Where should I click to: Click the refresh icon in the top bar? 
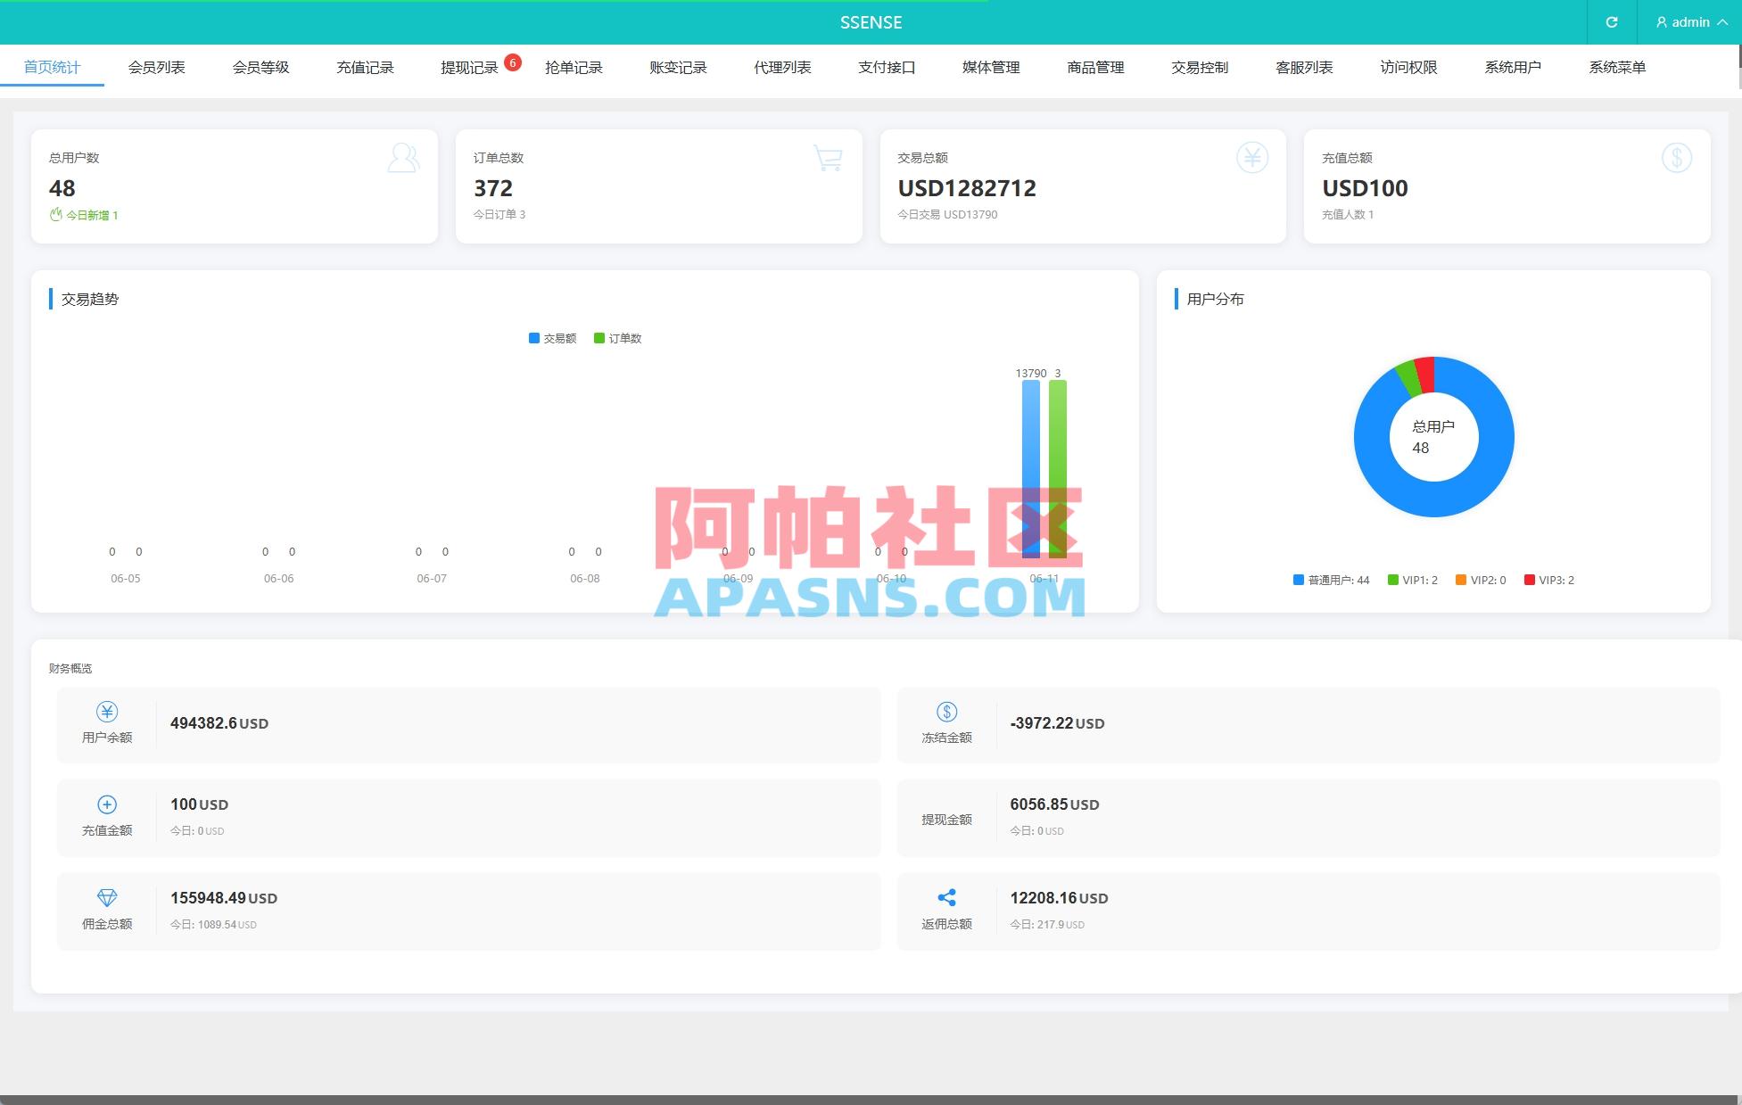coord(1613,22)
